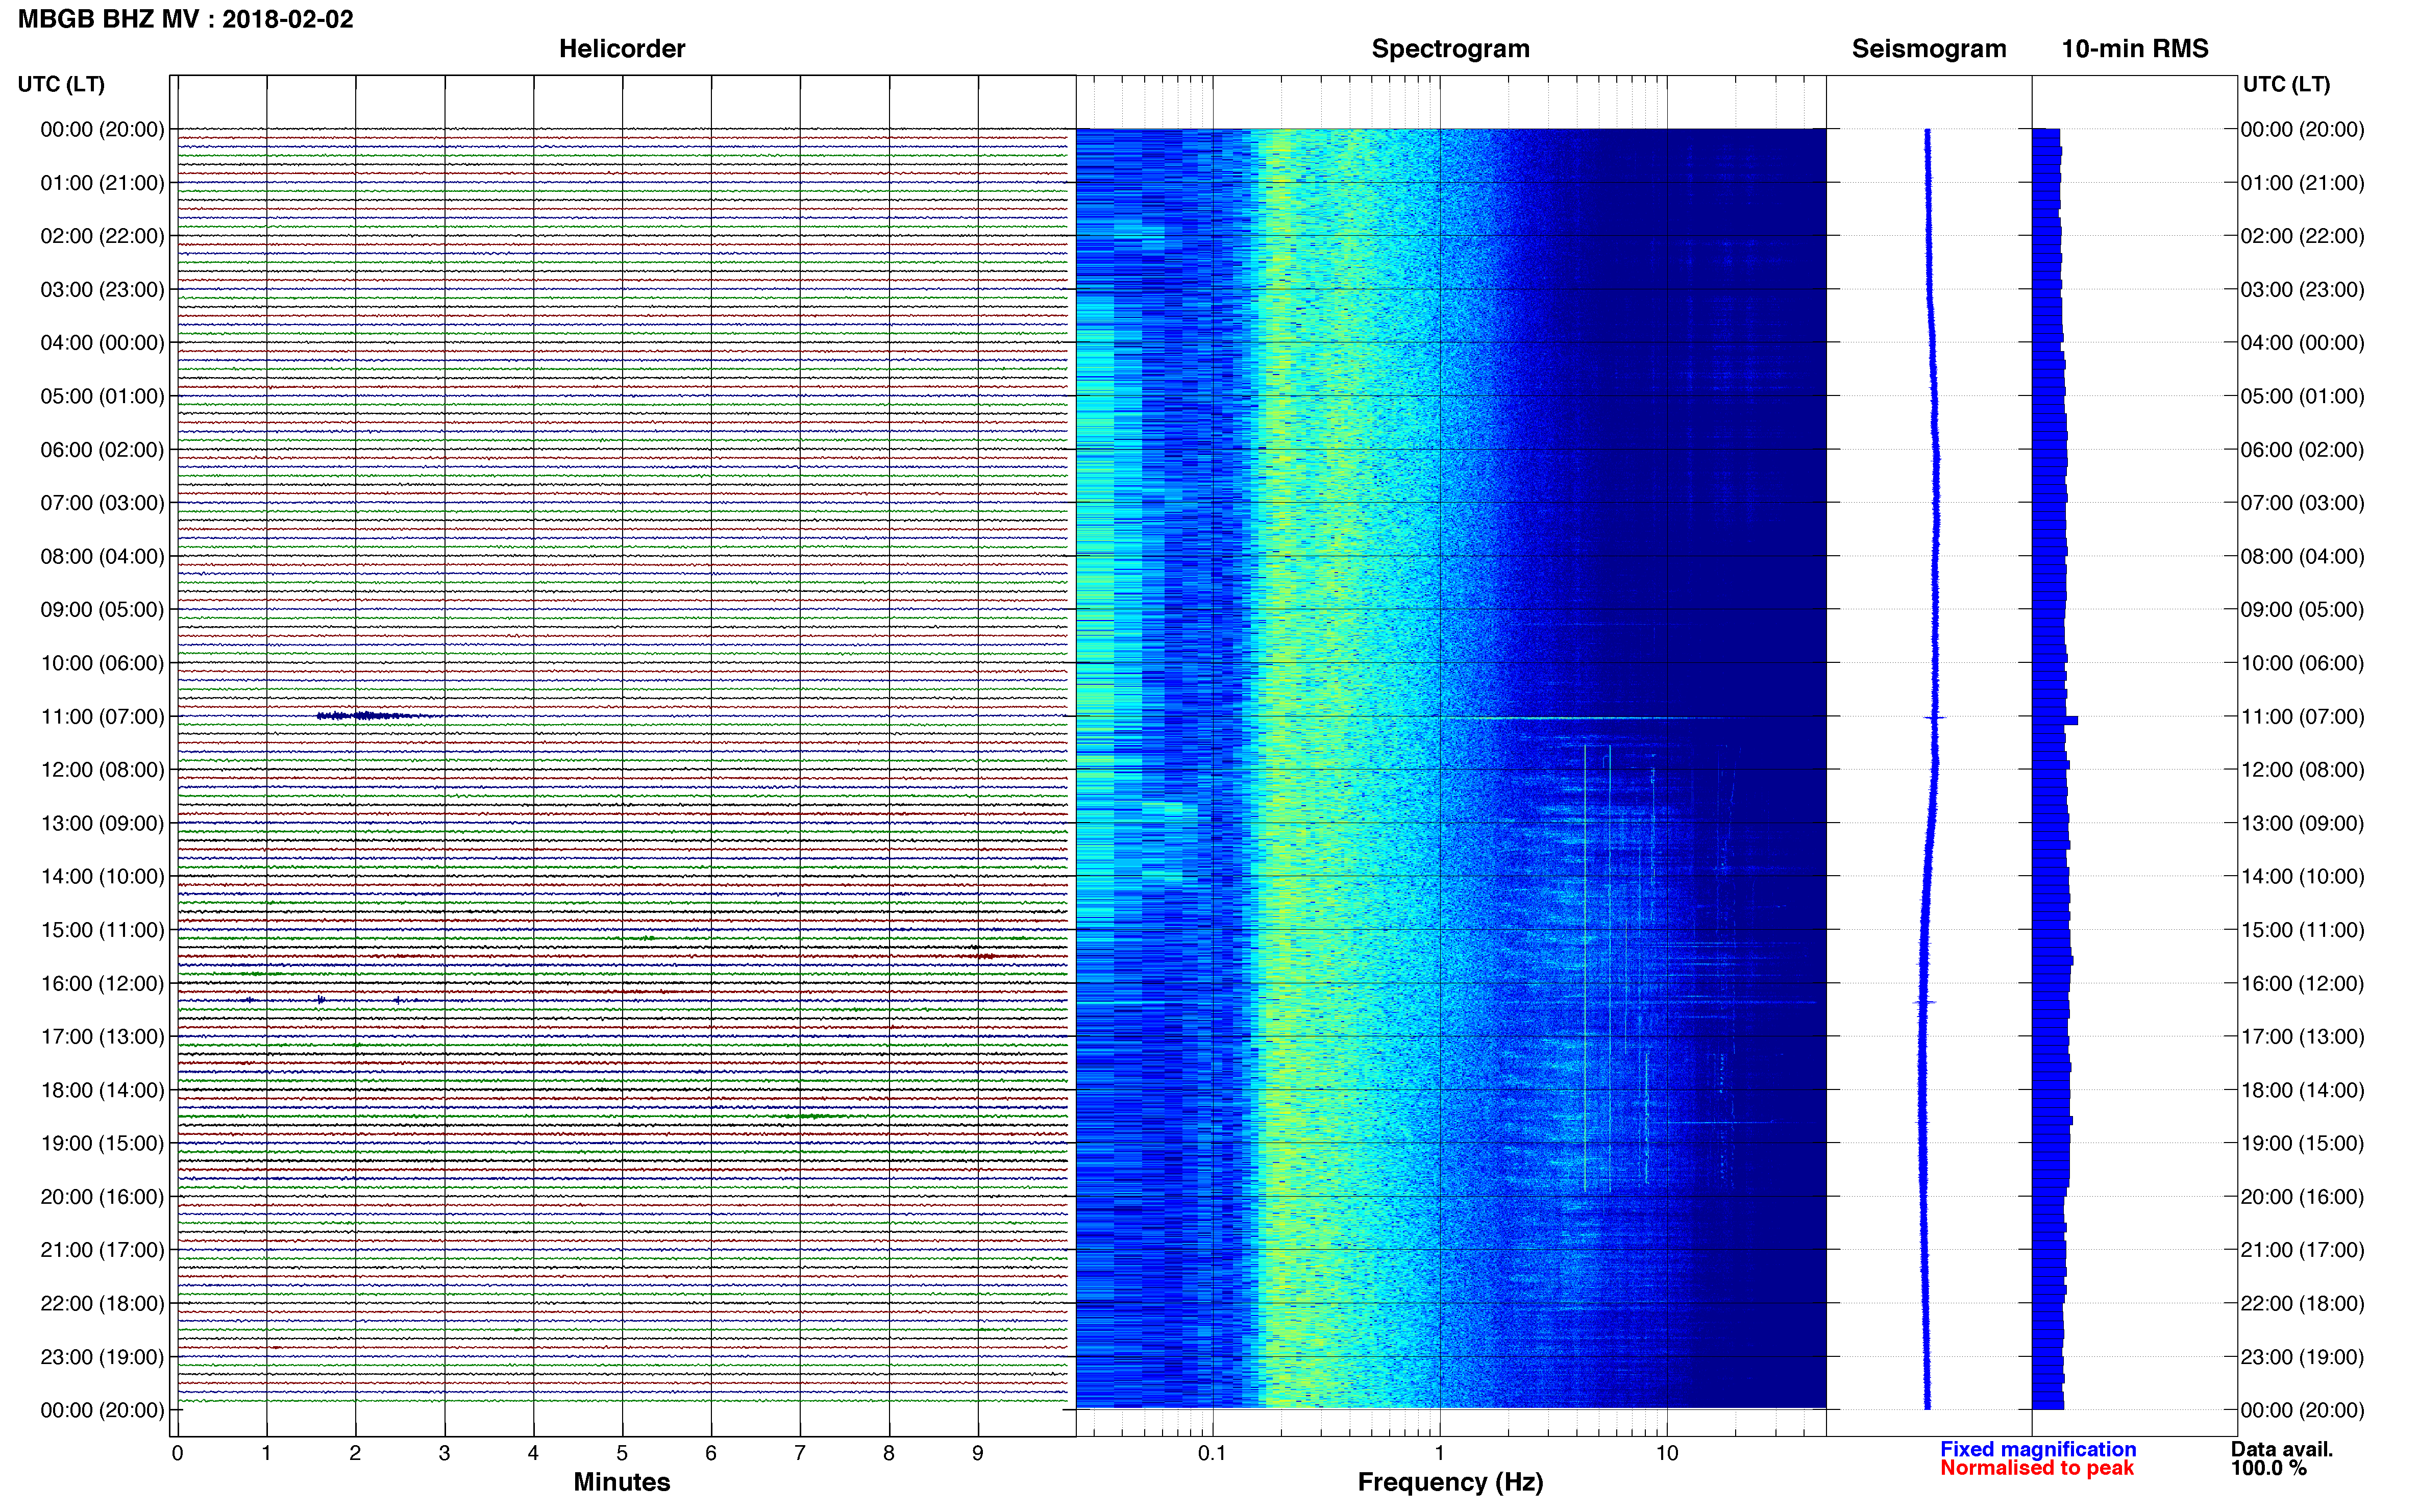This screenshot has width=2419, height=1512.
Task: Click the plot title "MBGB BHZ MV : 2018-02-02"
Action: tap(185, 19)
